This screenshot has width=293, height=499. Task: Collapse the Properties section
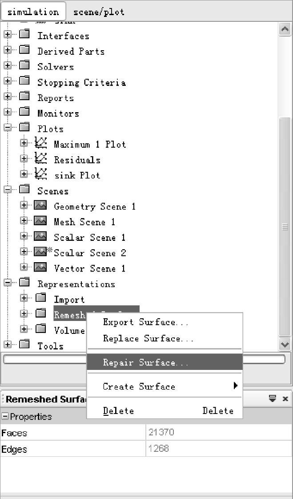click(5, 416)
